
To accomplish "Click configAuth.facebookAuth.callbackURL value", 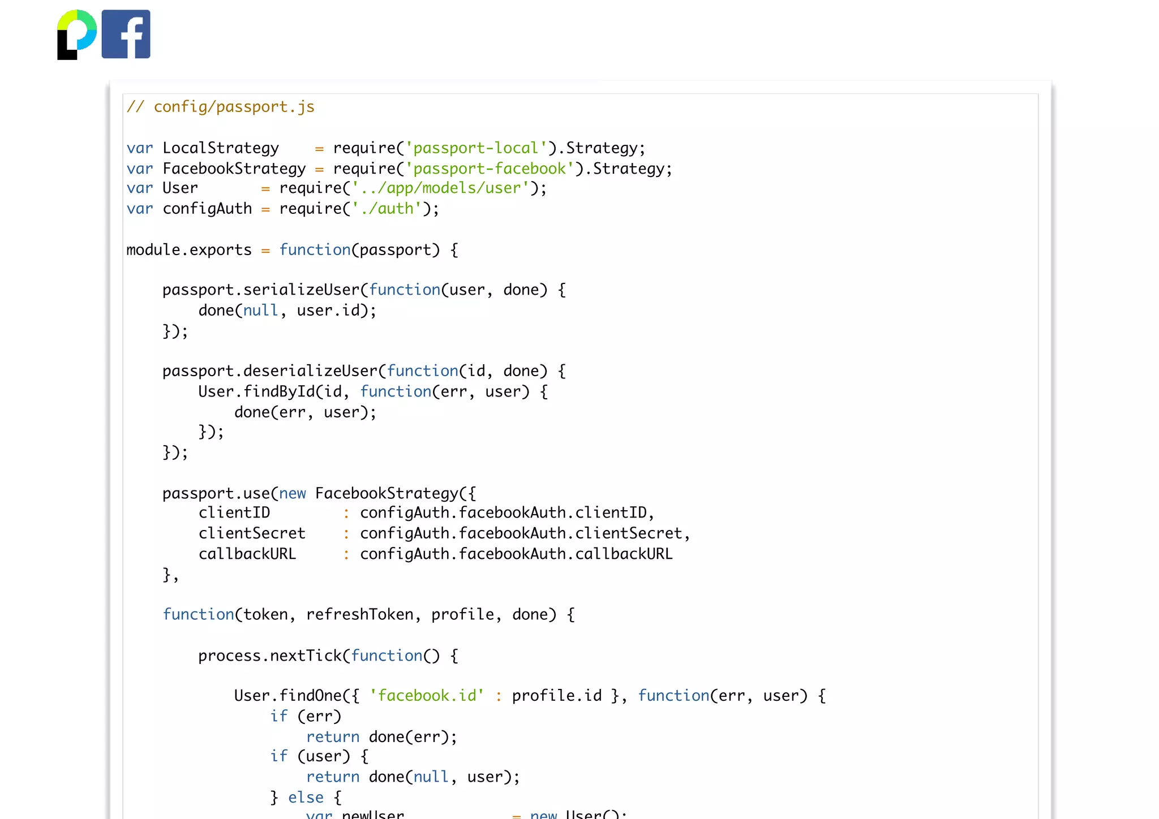I will tap(516, 554).
